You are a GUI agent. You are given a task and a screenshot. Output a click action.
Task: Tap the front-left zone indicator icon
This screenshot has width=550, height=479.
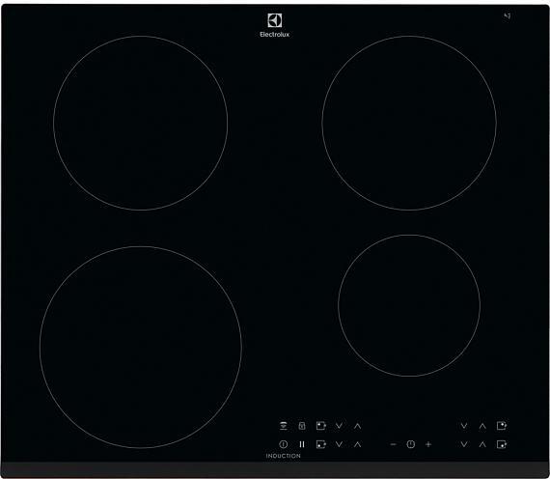(321, 444)
